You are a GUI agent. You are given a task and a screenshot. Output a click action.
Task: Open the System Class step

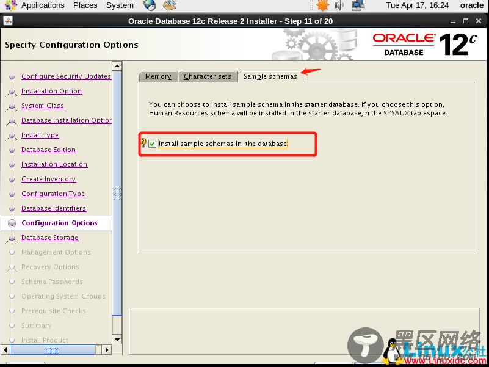click(x=43, y=106)
